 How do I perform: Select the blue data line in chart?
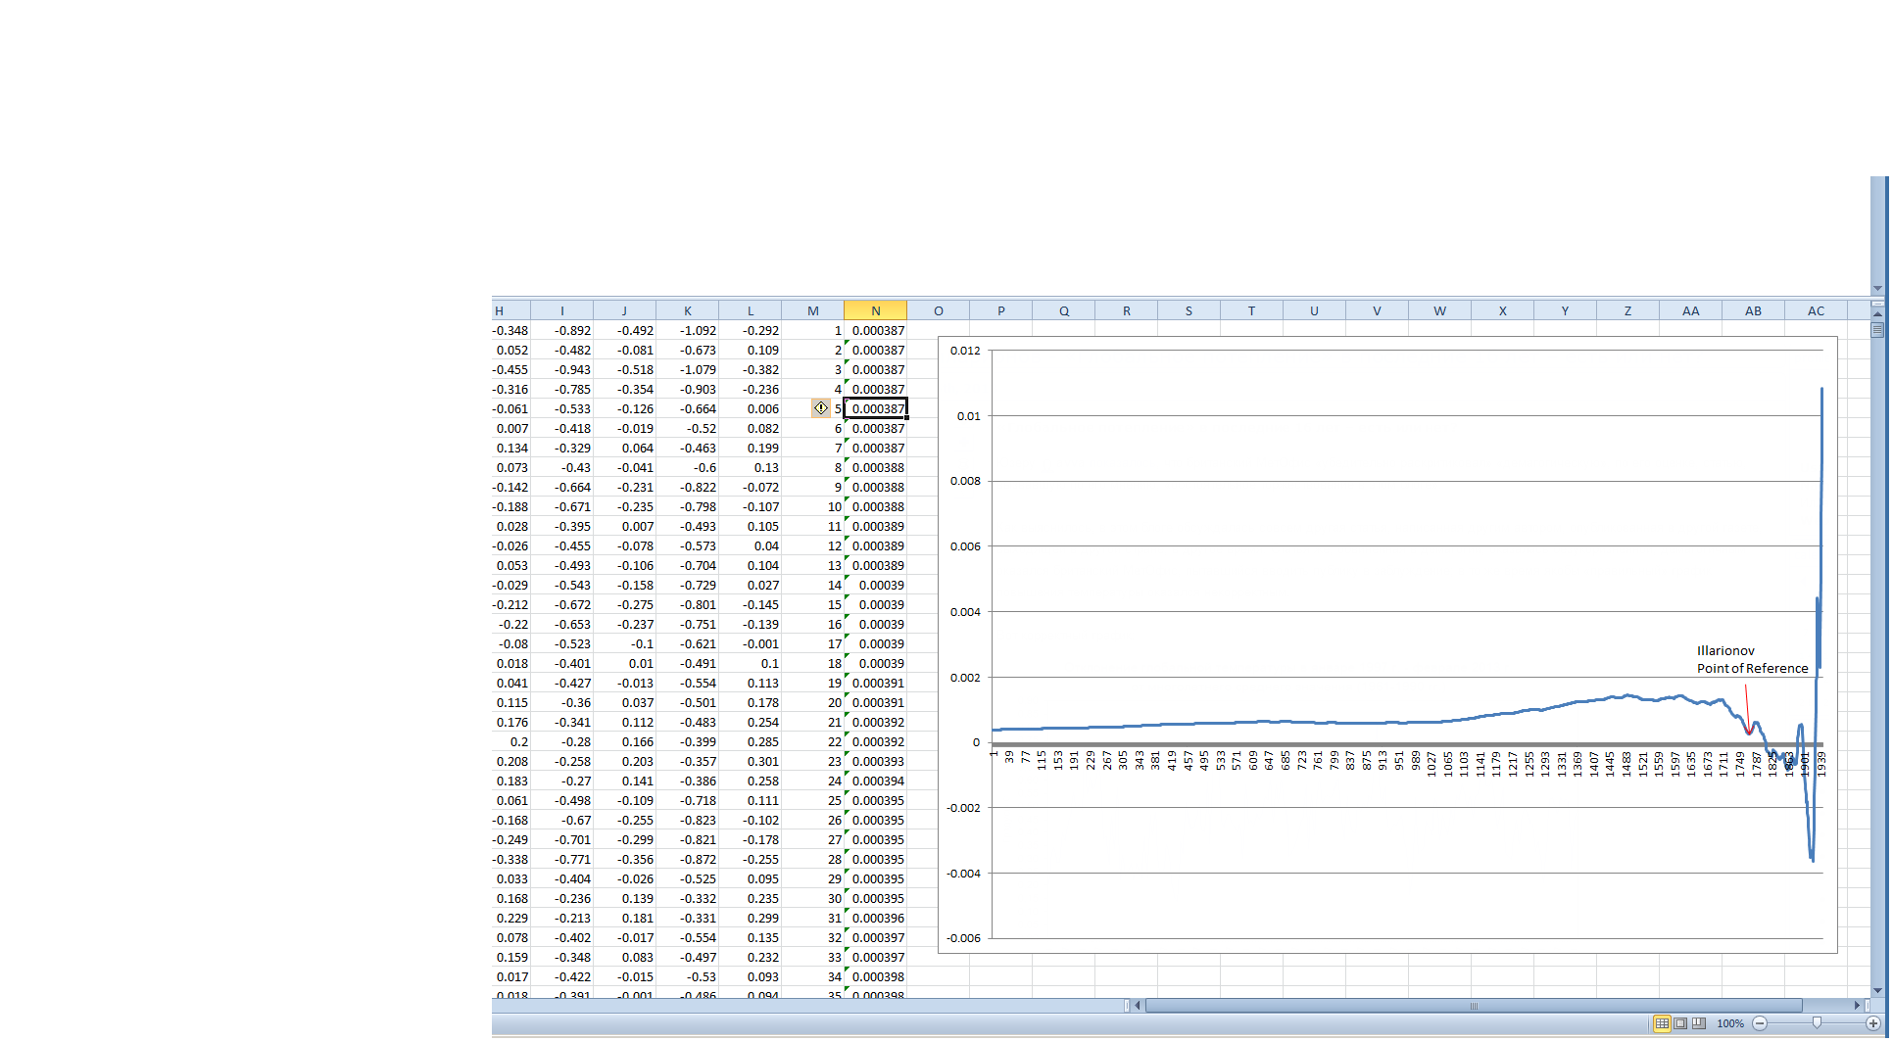coord(1274,722)
